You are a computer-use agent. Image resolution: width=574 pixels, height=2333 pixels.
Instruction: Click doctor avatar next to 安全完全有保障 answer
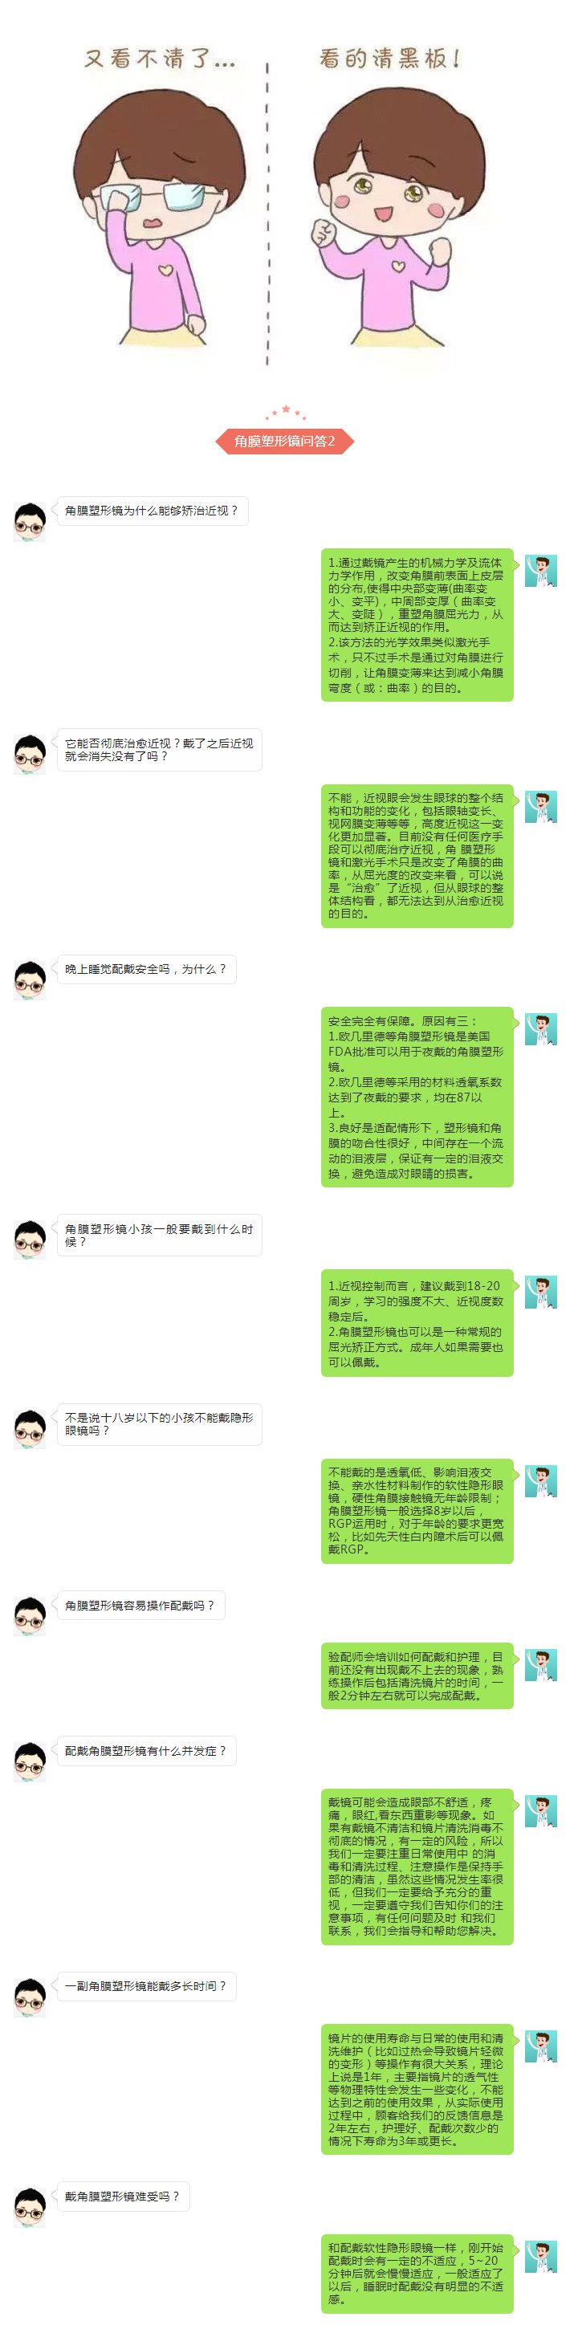(x=540, y=1030)
